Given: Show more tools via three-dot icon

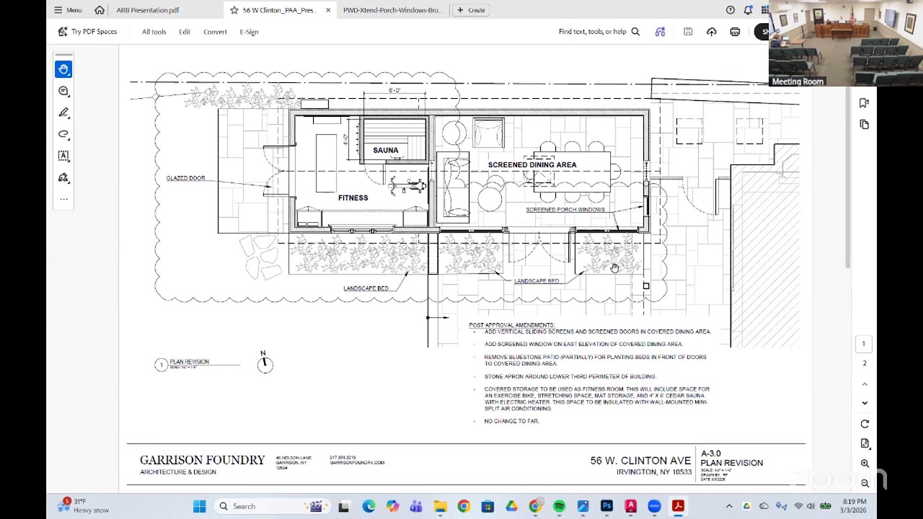Looking at the screenshot, I should [x=63, y=199].
